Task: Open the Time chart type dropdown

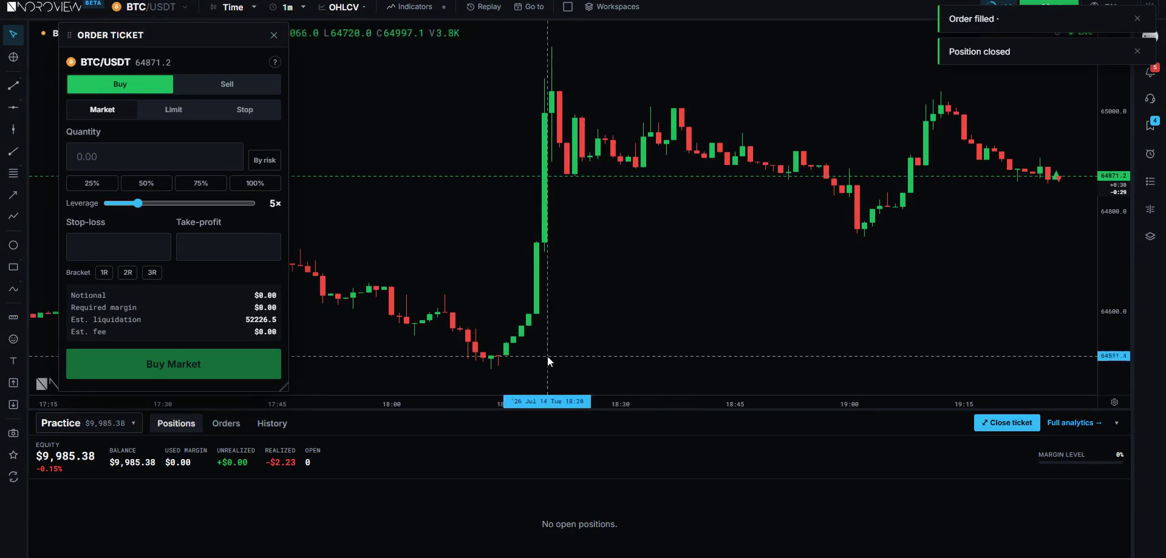Action: pyautogui.click(x=233, y=7)
